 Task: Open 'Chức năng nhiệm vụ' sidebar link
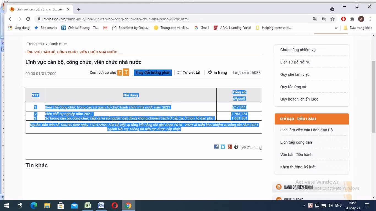pyautogui.click(x=298, y=50)
